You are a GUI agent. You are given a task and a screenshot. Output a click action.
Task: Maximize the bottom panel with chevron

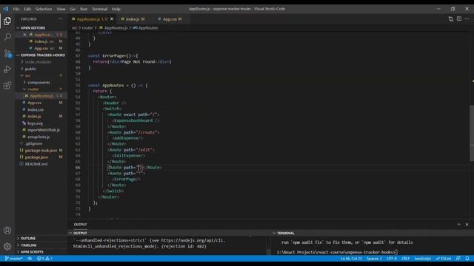point(459,225)
